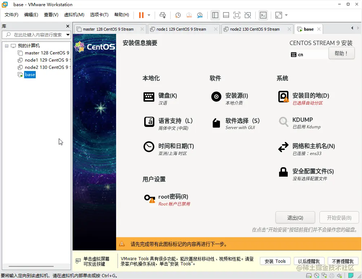Screen dimensions: 362x279
Task: Open the stretch display dropdown arrow
Action: coord(286,15)
